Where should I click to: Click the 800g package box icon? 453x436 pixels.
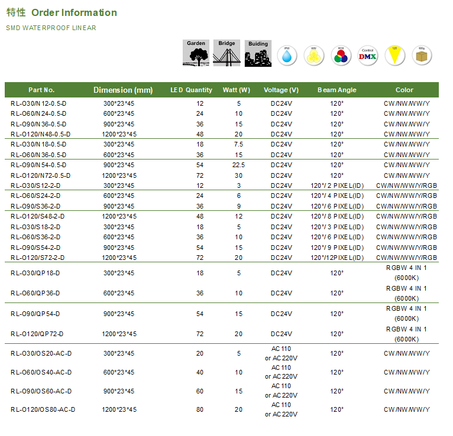(x=422, y=56)
